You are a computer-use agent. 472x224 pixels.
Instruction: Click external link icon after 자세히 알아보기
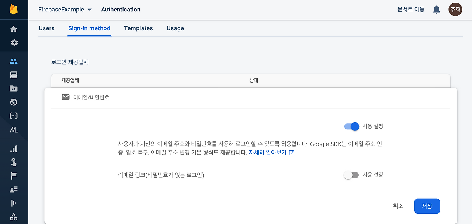(x=292, y=153)
